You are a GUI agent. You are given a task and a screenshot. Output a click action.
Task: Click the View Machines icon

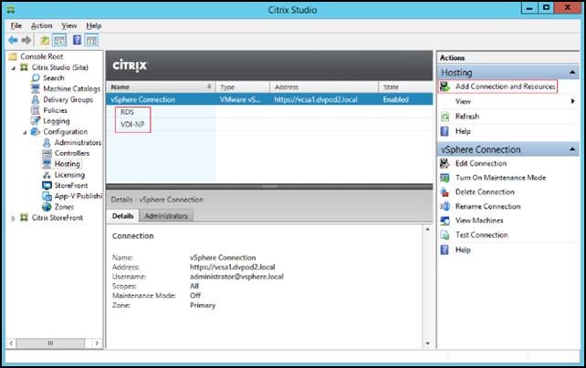(x=445, y=220)
